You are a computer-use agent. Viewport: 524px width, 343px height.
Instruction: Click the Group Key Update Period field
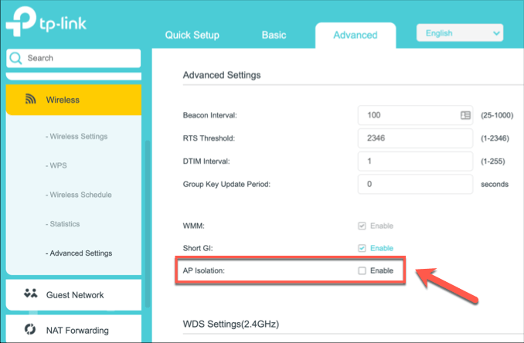[x=415, y=185]
